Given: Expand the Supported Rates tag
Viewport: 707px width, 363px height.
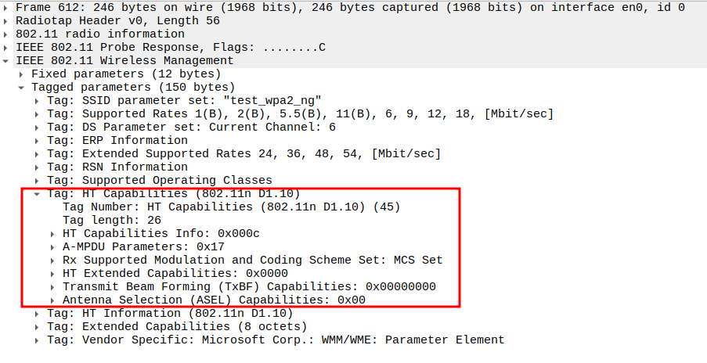Looking at the screenshot, I should pyautogui.click(x=38, y=113).
